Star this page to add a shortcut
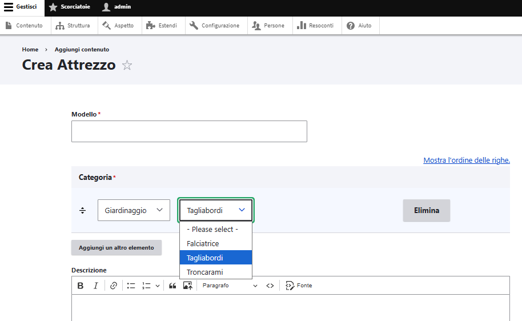The height and width of the screenshot is (321, 522). click(127, 66)
